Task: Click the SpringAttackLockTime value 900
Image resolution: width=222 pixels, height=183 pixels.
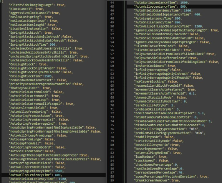Action: coord(53,45)
